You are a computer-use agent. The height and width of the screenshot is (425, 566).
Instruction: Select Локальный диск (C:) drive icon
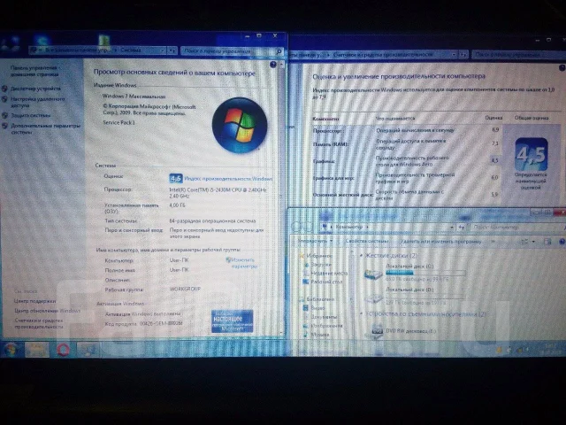click(x=373, y=274)
